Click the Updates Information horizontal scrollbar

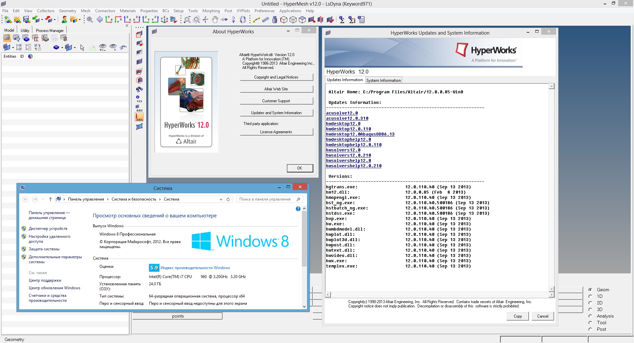point(440,295)
